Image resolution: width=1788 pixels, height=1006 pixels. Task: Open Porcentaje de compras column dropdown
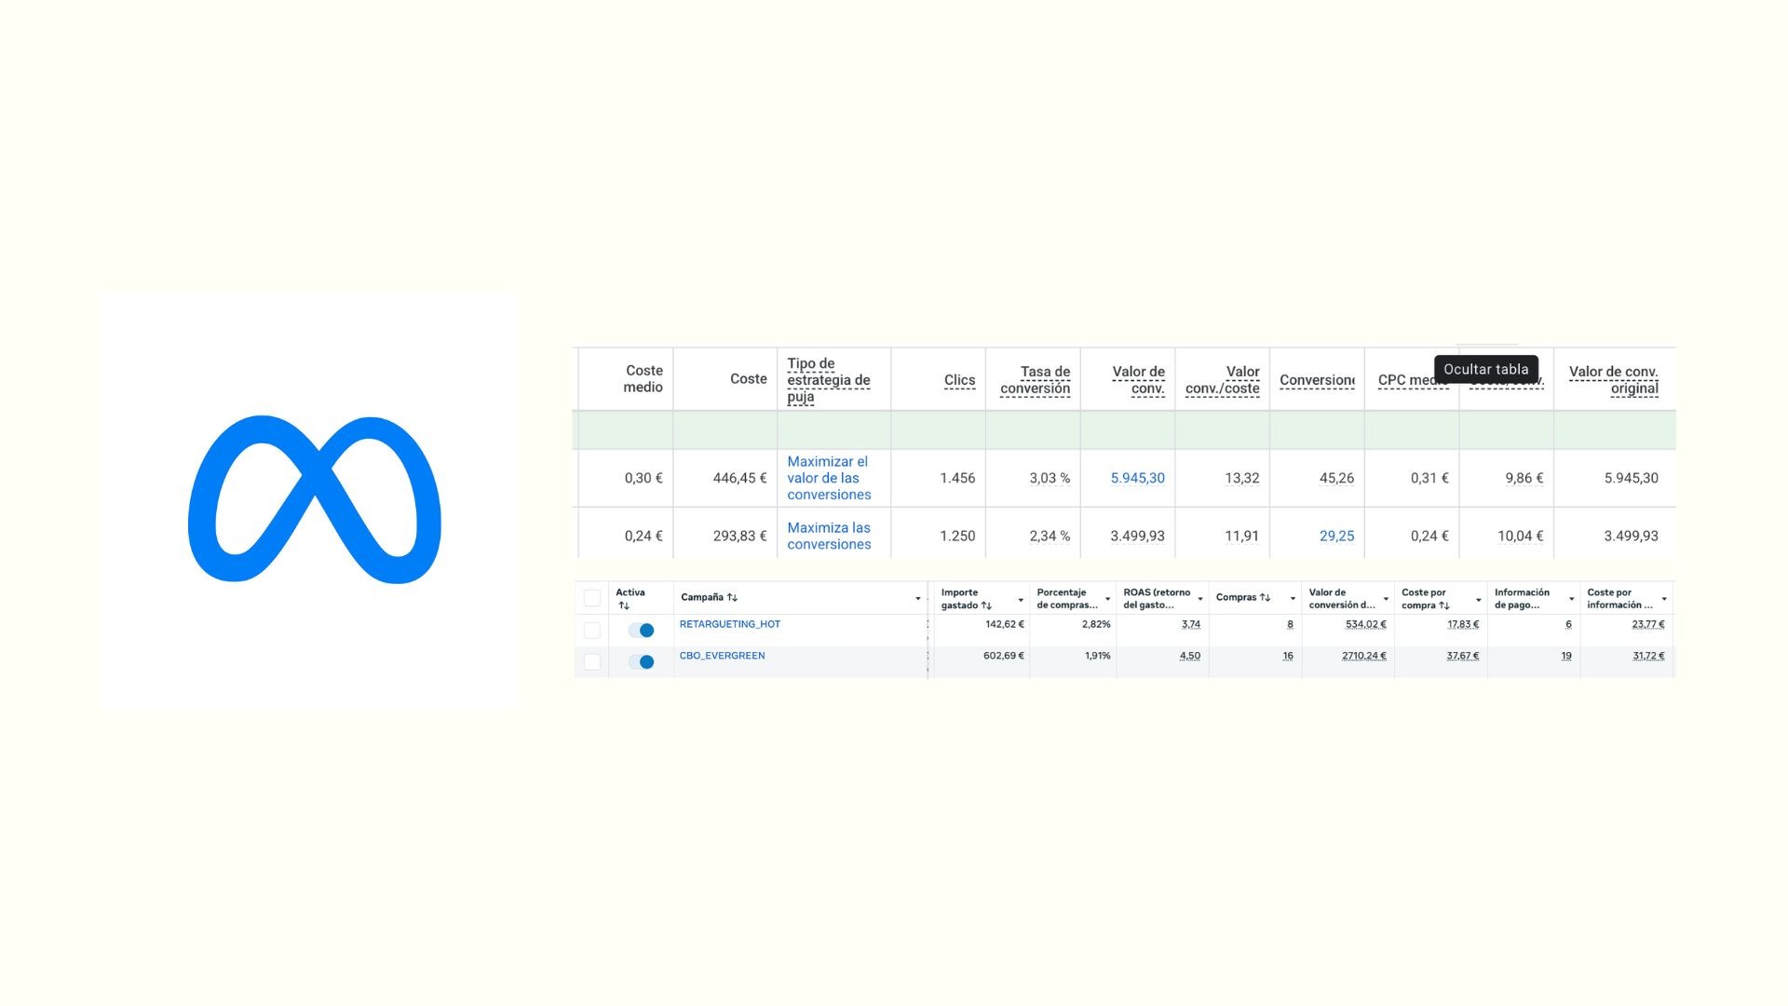tap(1107, 599)
